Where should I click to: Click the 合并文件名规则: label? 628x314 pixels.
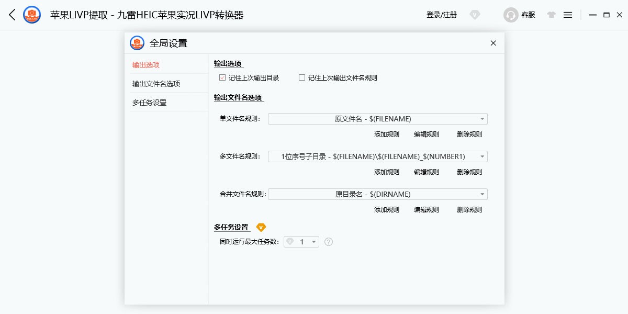coord(243,194)
